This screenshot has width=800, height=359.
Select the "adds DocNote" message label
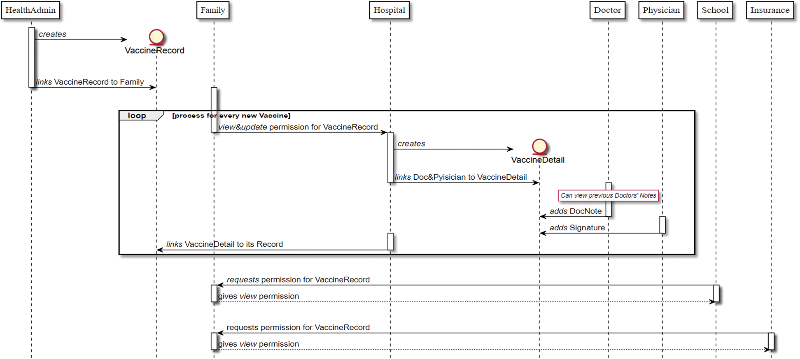[x=575, y=211]
